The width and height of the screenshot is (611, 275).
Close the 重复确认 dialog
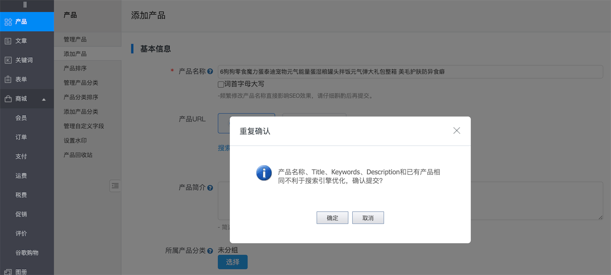pos(456,131)
